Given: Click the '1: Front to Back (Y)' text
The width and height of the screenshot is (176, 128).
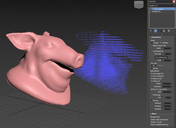Looking at the screenshot, I should [x=157, y=76].
